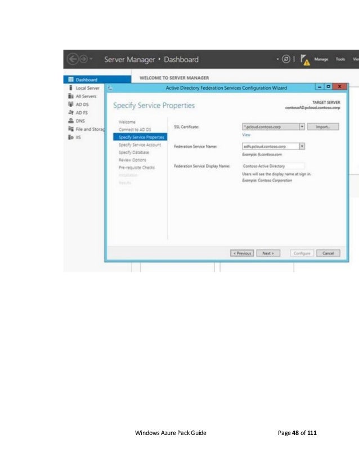Click the AD DS icon in the sidebar
The image size is (359, 466).
[x=71, y=104]
